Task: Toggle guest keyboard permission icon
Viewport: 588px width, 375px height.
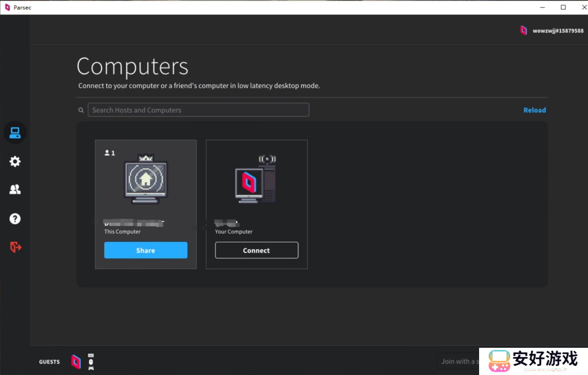Action: click(x=91, y=355)
